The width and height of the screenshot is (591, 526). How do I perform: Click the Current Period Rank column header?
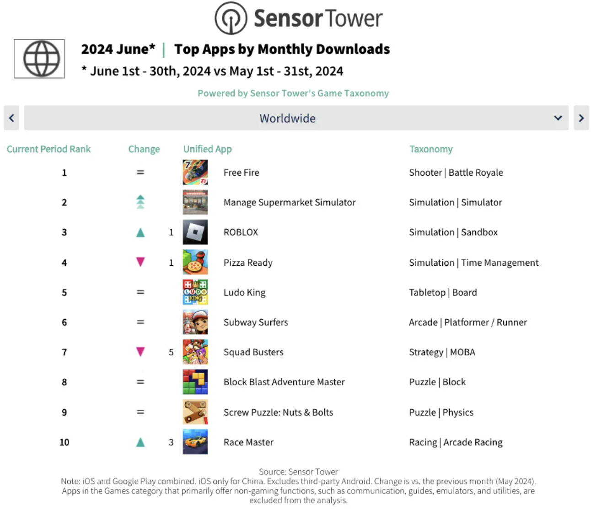pyautogui.click(x=48, y=149)
